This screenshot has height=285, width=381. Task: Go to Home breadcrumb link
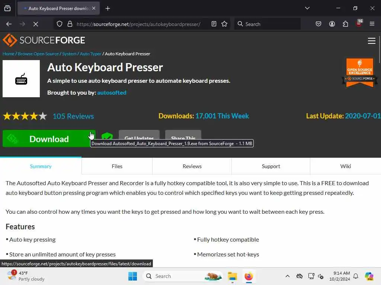[9, 54]
